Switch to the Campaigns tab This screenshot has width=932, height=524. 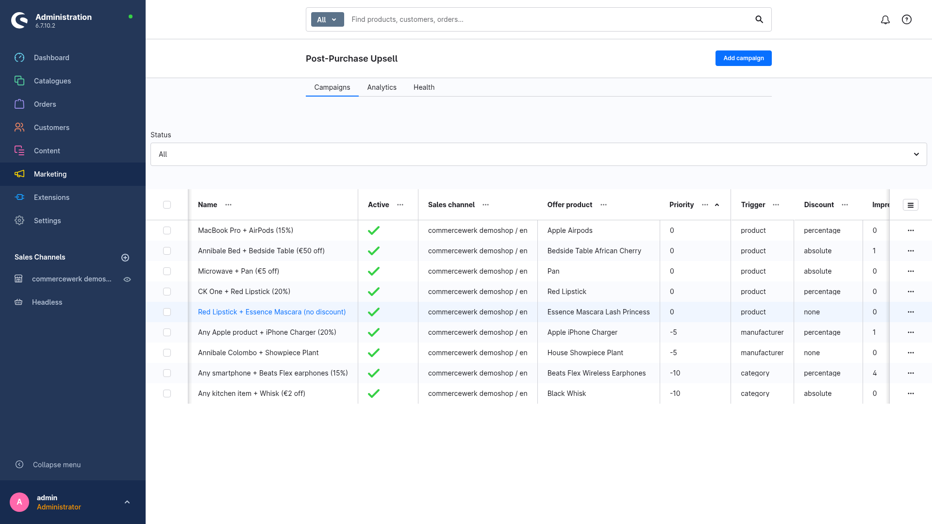point(332,87)
